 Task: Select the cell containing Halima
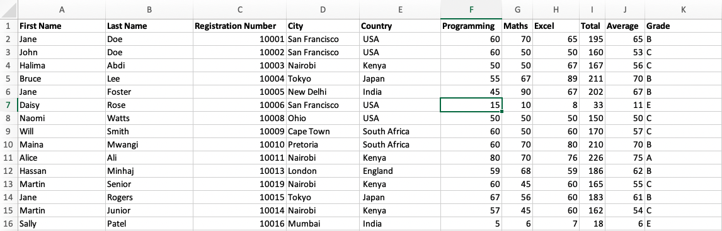point(61,65)
